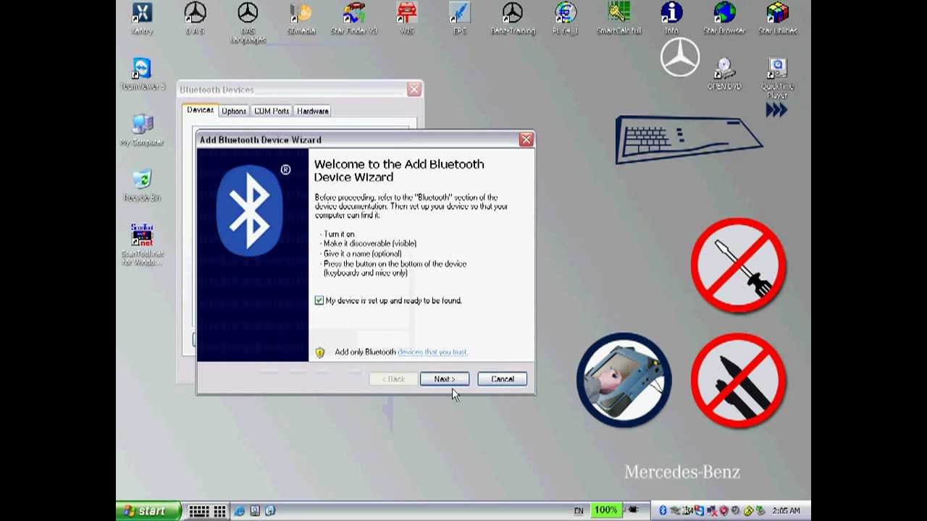Open the WIS desktop icon
927x521 pixels.
click(407, 19)
